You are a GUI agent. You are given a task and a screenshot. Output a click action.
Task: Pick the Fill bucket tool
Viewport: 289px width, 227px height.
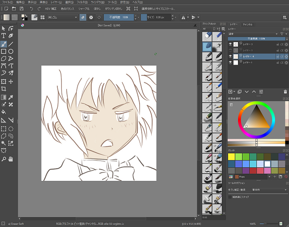point(4,112)
